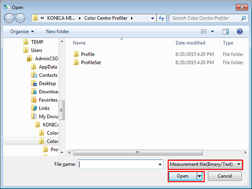252x189 pixels.
Task: Select AppData folder in tree
Action: click(44, 67)
